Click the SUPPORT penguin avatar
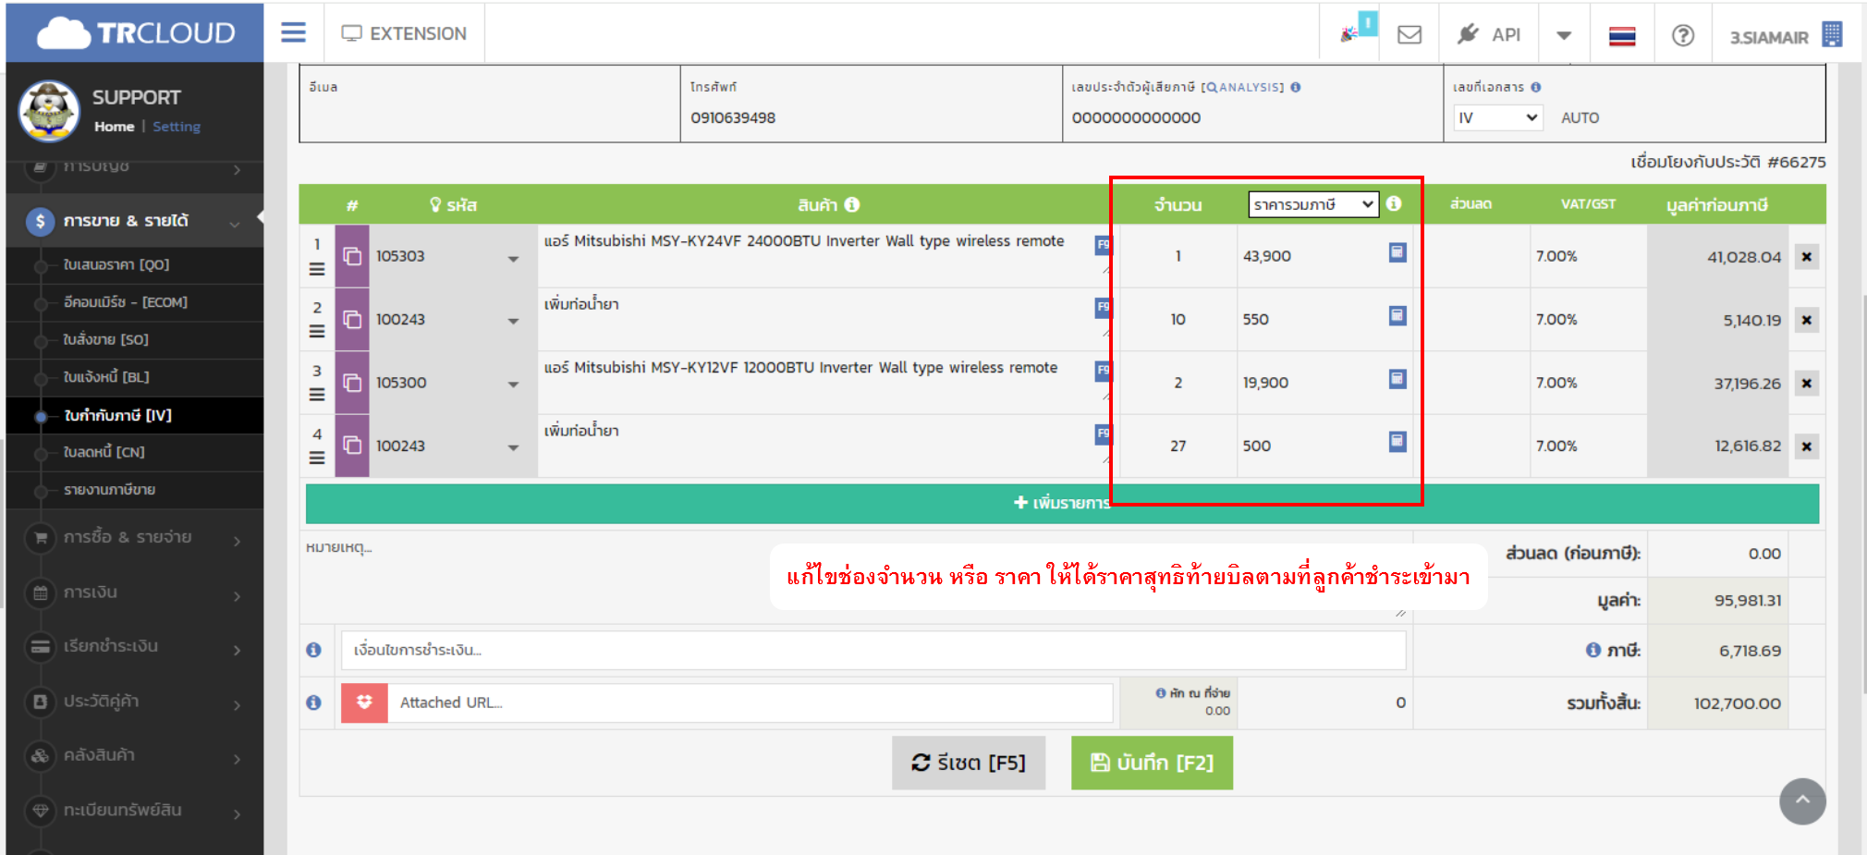 [49, 111]
